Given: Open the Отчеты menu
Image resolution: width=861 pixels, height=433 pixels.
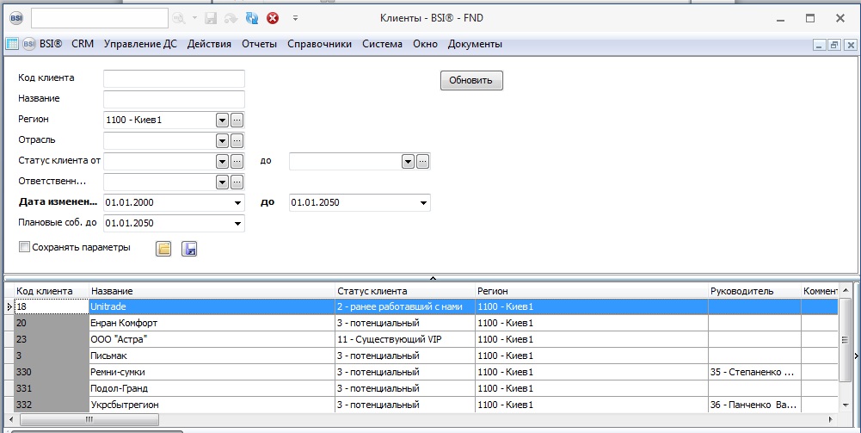Looking at the screenshot, I should click(x=259, y=45).
